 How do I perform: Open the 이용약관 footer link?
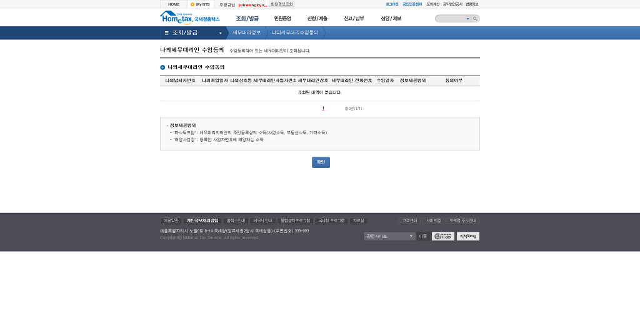tap(171, 221)
